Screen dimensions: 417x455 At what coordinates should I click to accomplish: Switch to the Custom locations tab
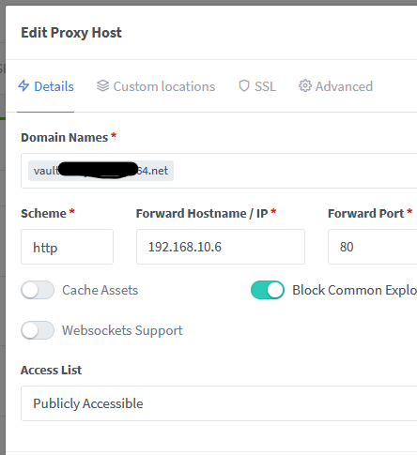tap(156, 86)
